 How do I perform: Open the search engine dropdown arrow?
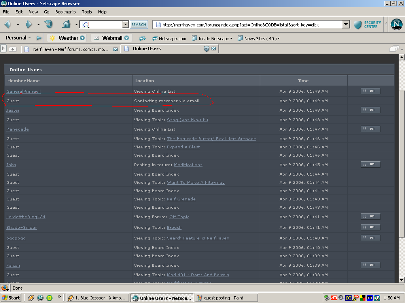tap(125, 24)
